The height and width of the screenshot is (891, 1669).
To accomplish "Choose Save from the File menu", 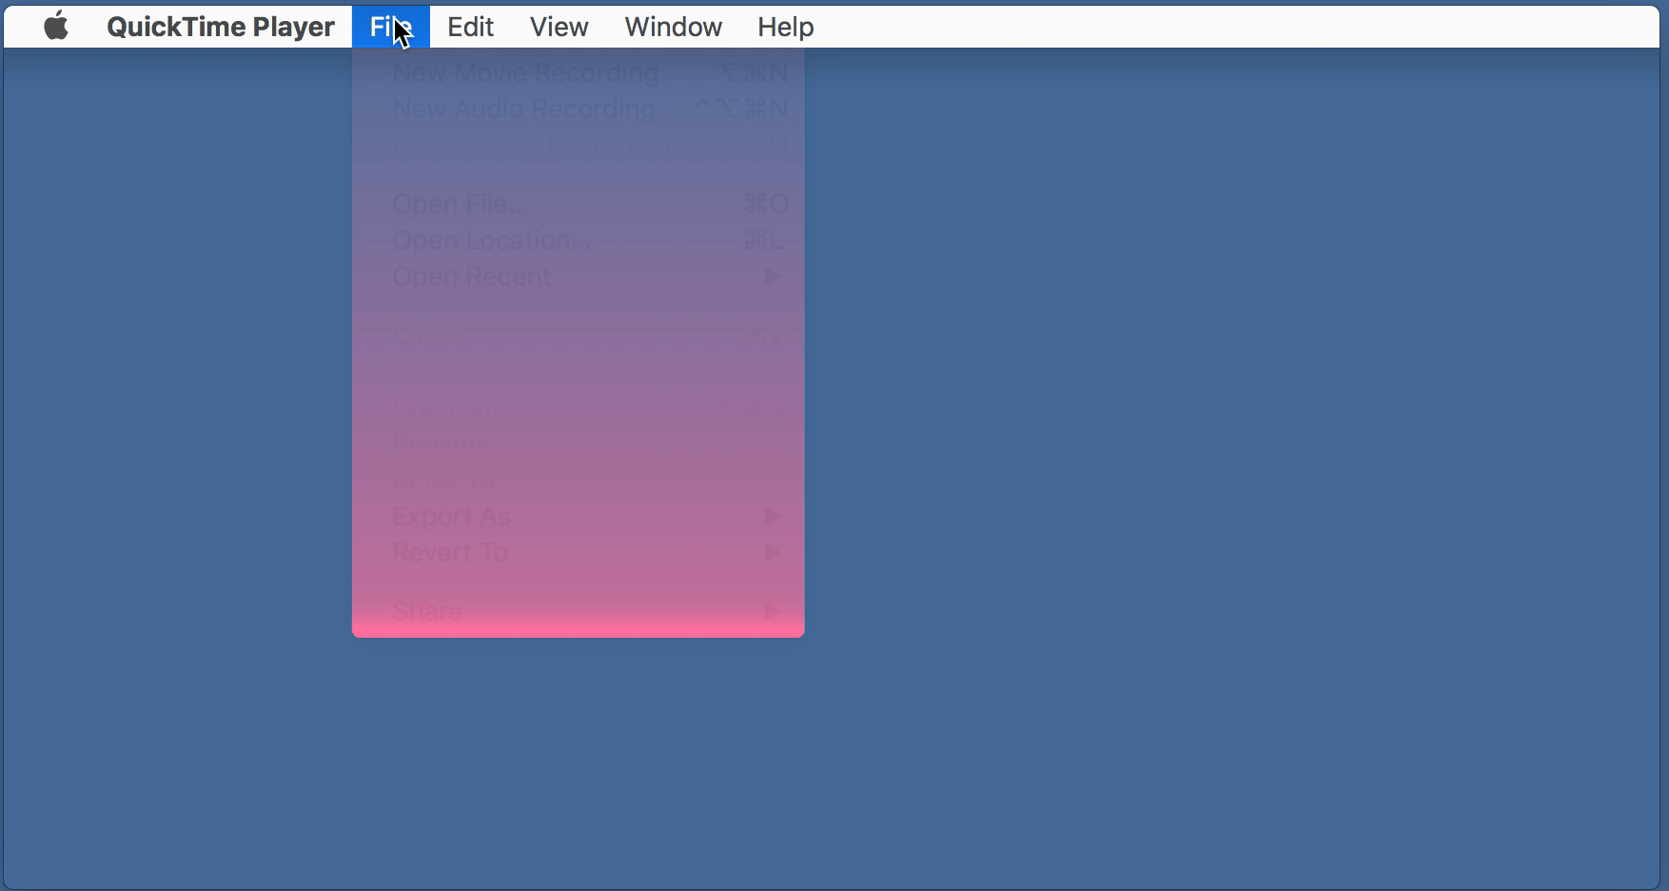I will pyautogui.click(x=579, y=371).
